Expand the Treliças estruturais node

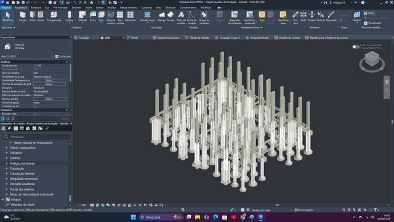(7, 163)
